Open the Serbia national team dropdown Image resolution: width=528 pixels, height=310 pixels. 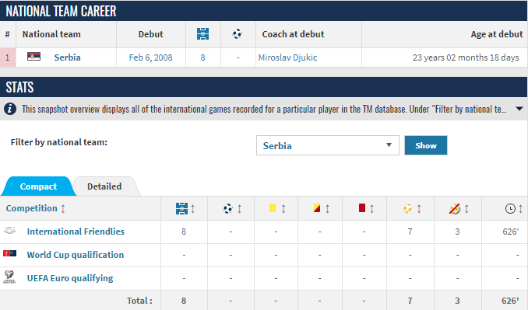328,145
